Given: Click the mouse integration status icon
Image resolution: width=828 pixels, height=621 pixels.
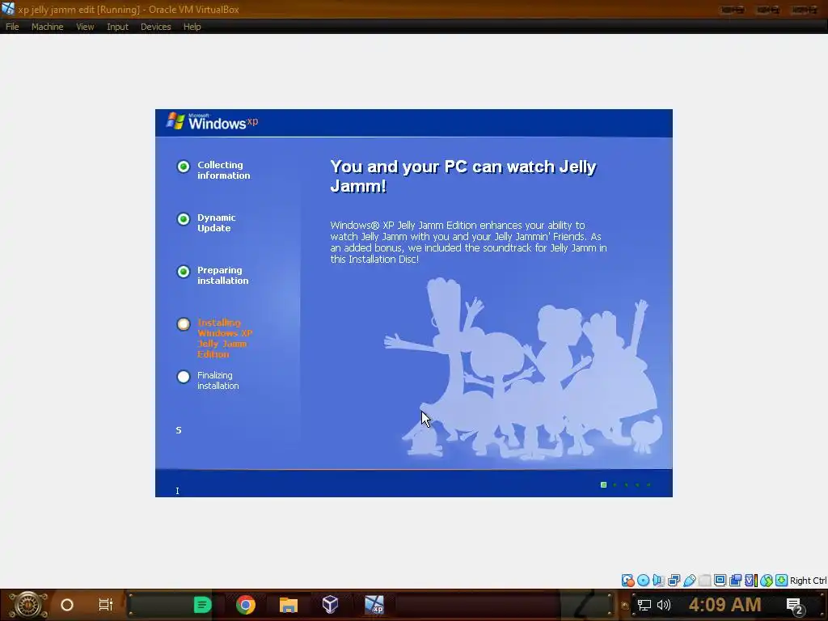Looking at the screenshot, I should click(767, 581).
